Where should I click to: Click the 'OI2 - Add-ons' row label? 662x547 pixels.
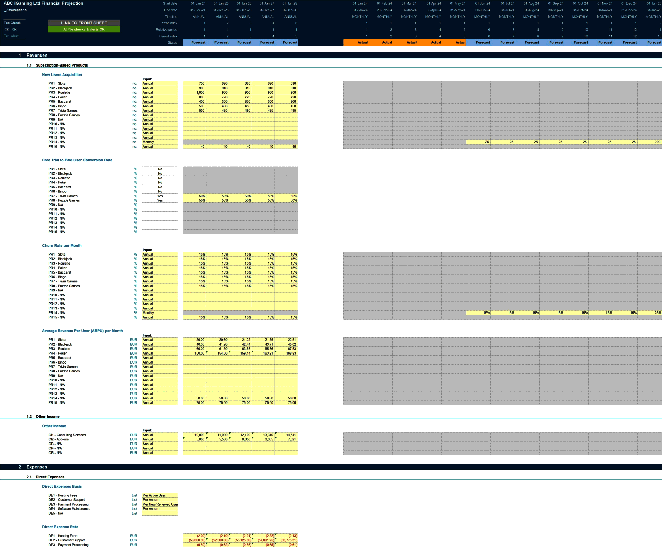[x=59, y=439]
